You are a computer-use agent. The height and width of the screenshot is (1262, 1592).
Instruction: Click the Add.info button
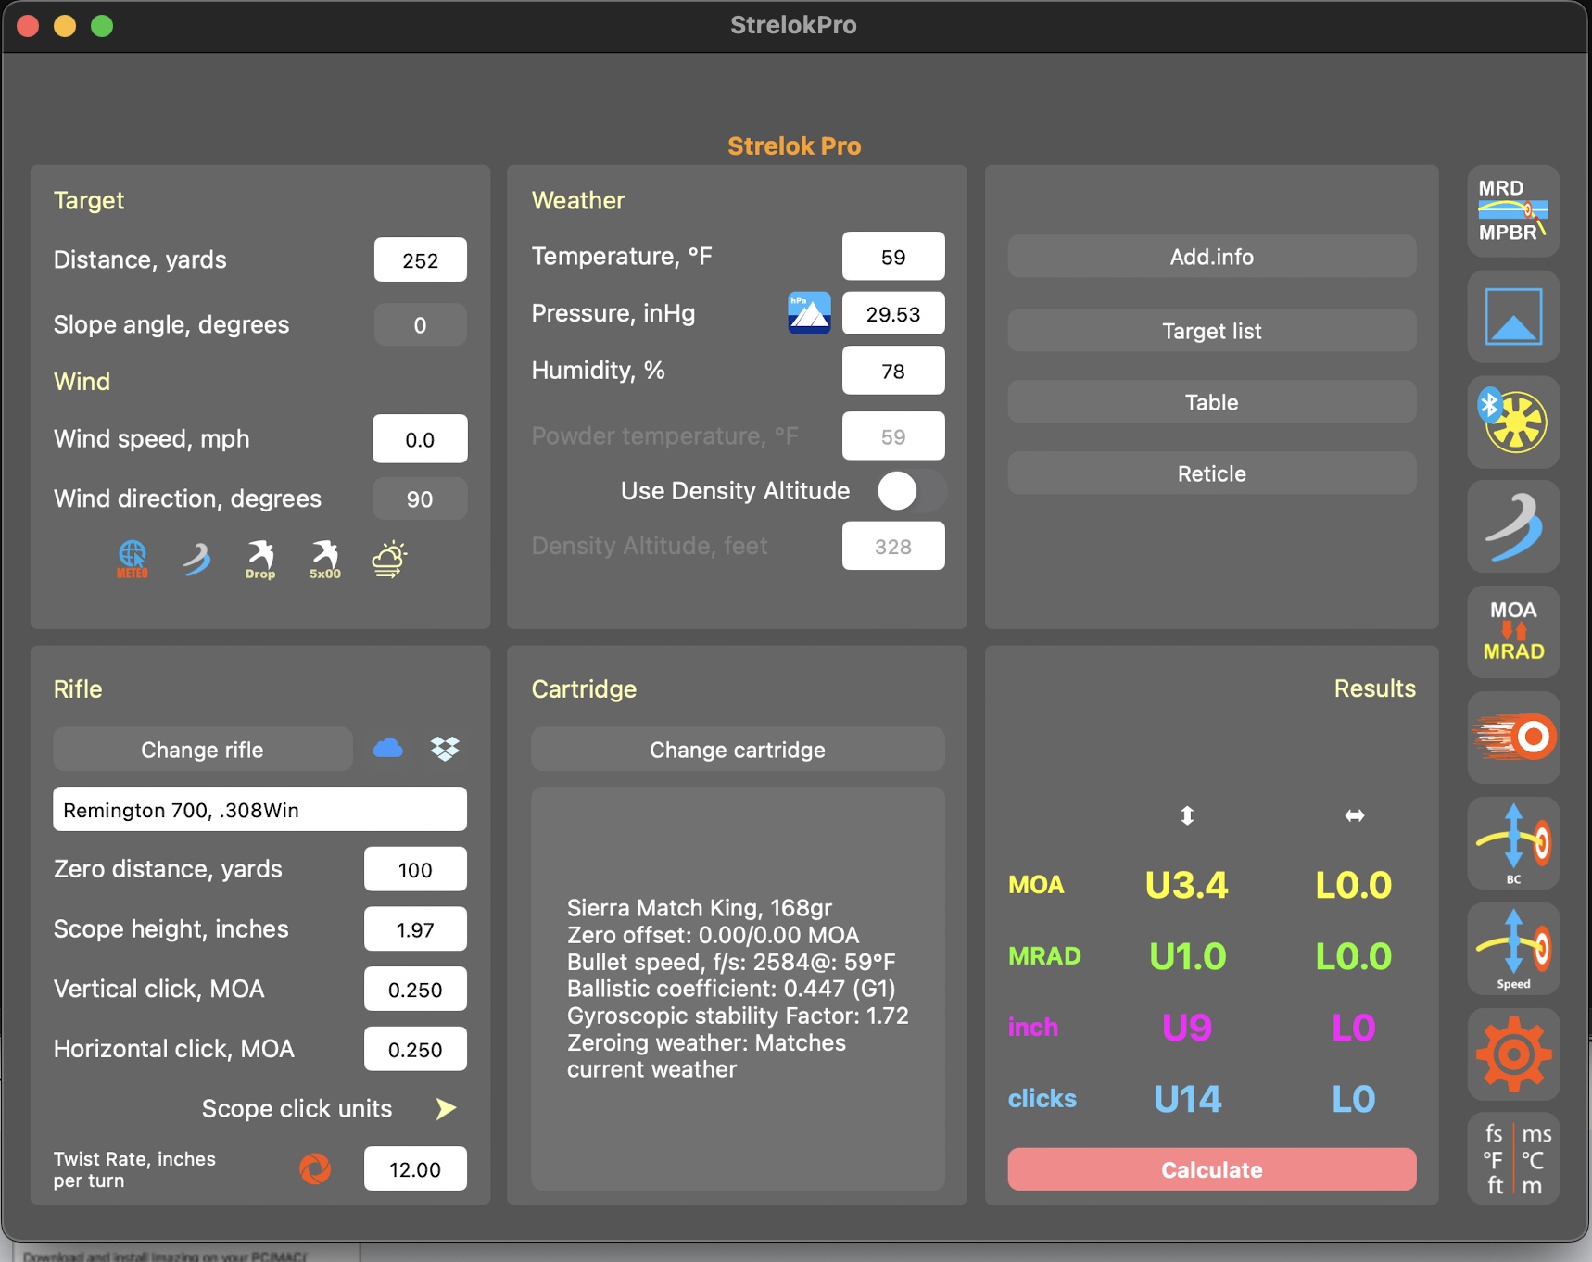point(1211,257)
